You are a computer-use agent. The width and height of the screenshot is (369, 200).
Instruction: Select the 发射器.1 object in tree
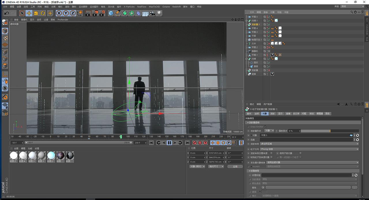tap(256, 24)
